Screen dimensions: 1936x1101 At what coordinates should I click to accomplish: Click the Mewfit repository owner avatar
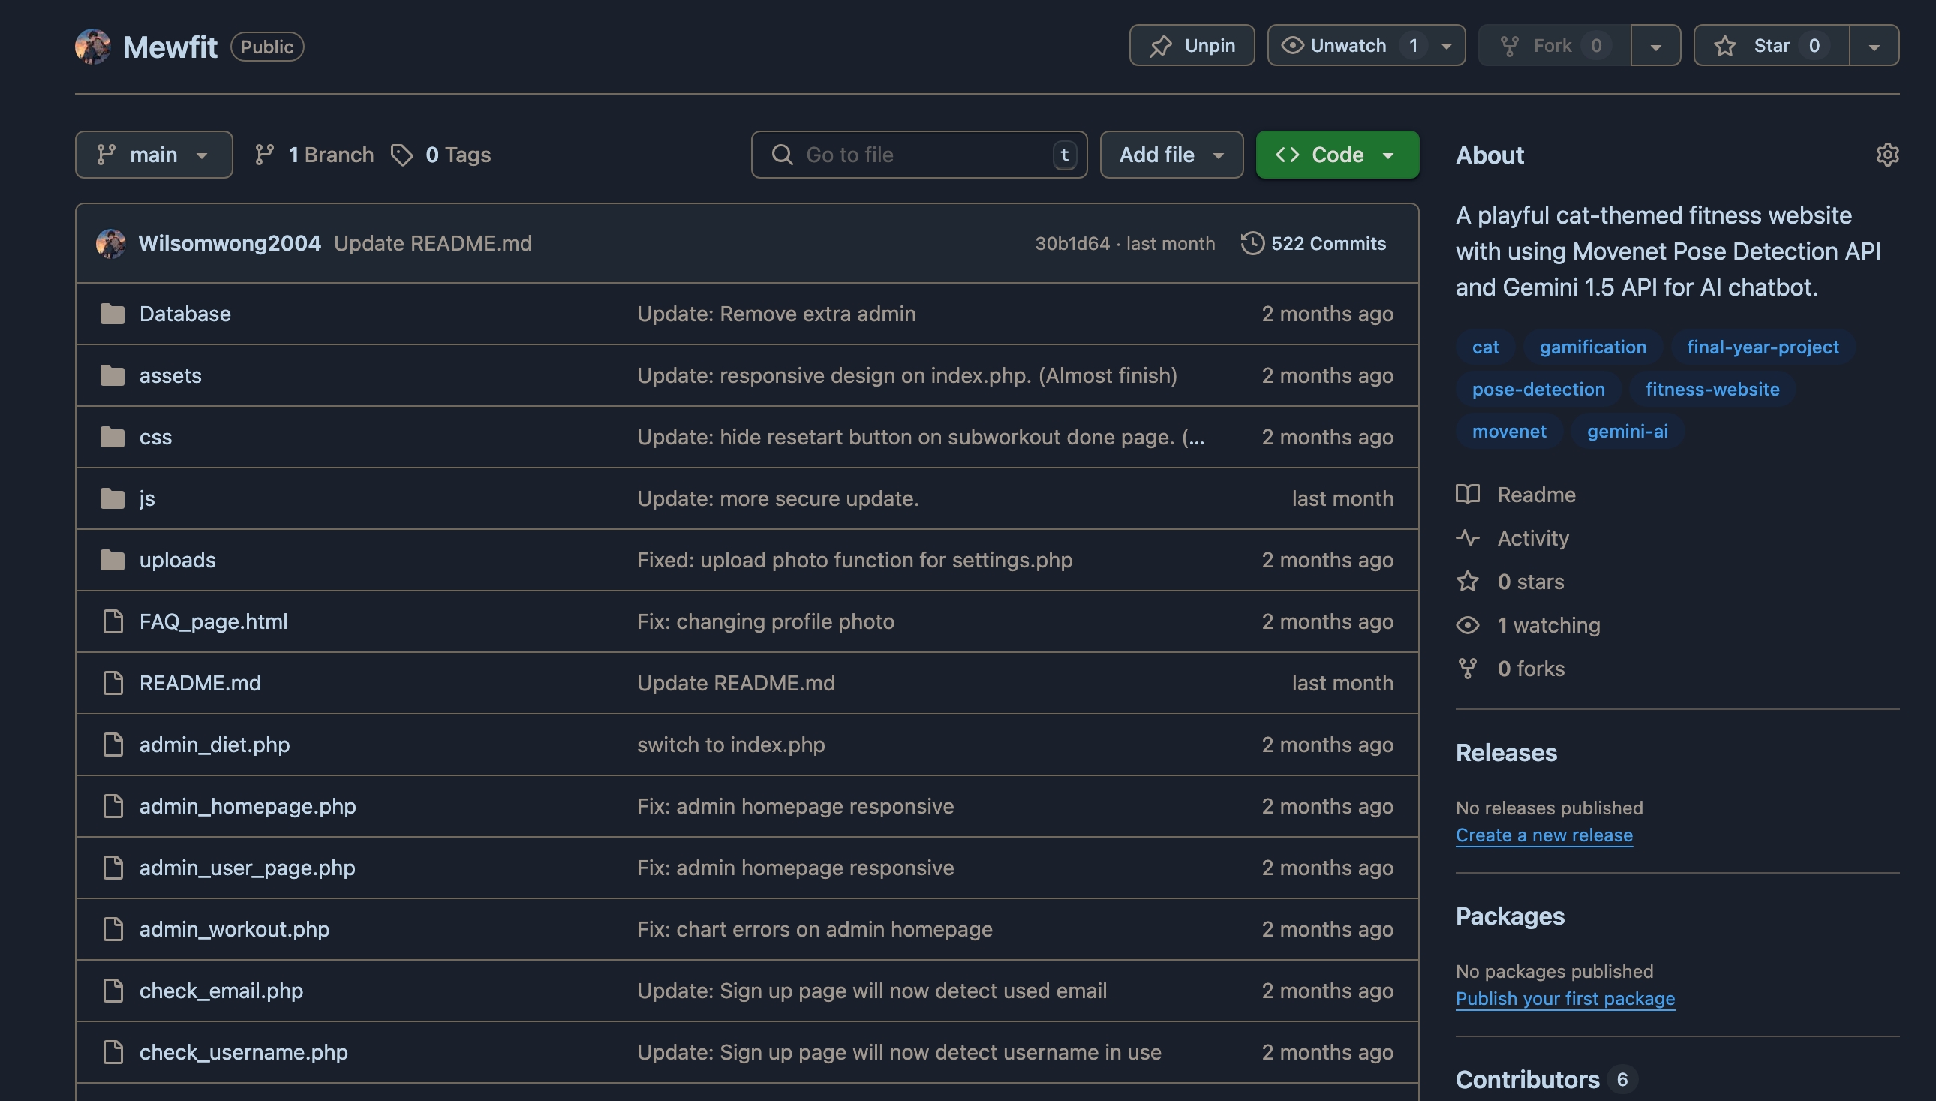point(93,46)
